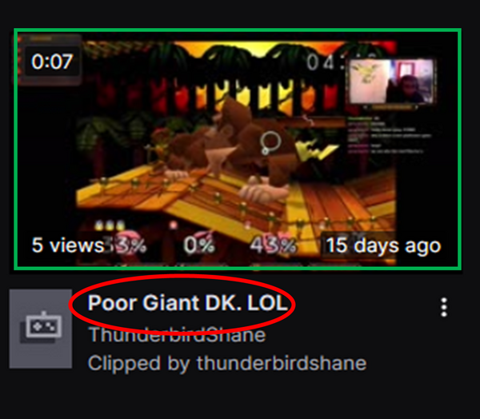Screen dimensions: 480x419
Task: Click the stock life icons above damage
Action: click(x=110, y=225)
